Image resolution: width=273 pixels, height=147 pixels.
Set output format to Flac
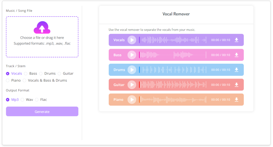click(37, 100)
